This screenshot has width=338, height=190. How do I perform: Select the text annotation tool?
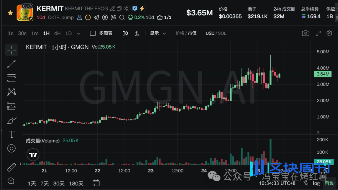12,134
